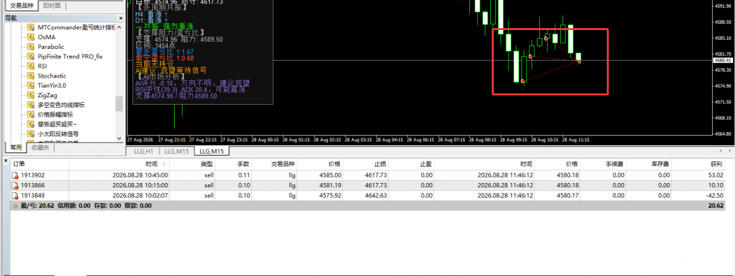Click the 做多盈亏比 1:1.67 chart text

(164, 52)
